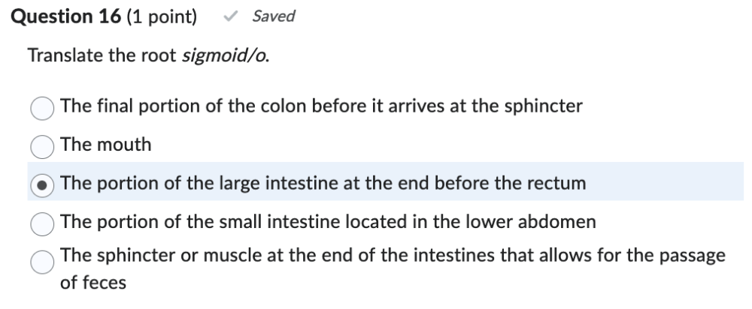Click the 'small intestine in lower abdomen' answer text
The height and width of the screenshot is (309, 752).
pyautogui.click(x=328, y=222)
